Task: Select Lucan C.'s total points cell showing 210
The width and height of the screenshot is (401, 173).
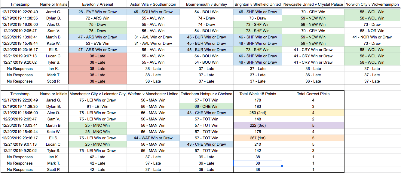Action: pos(258,144)
